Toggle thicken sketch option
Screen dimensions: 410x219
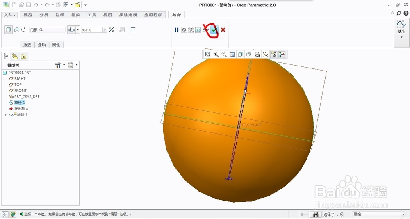click(133, 30)
